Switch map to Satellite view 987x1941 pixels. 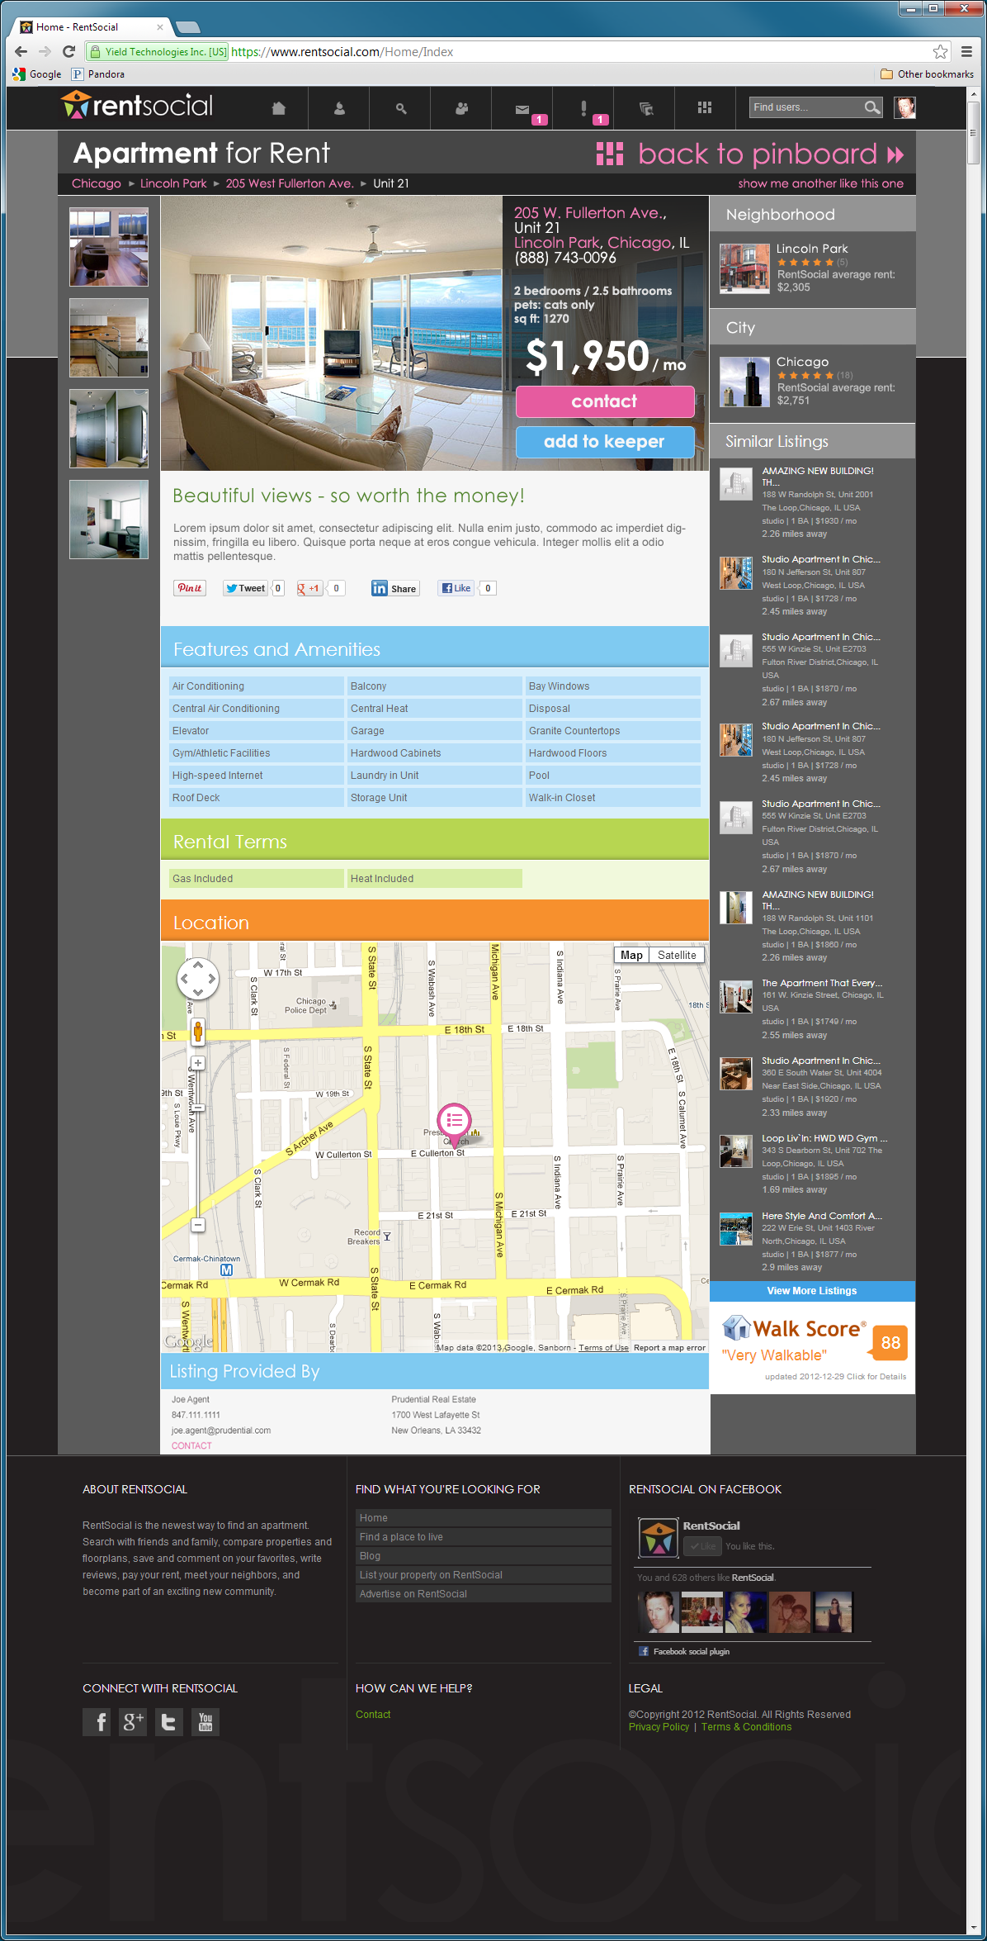[x=677, y=955]
